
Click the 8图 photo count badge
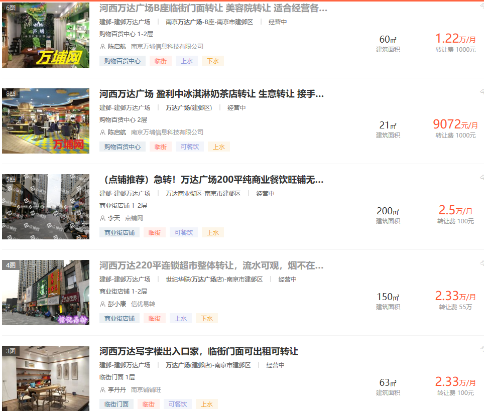pos(11,94)
